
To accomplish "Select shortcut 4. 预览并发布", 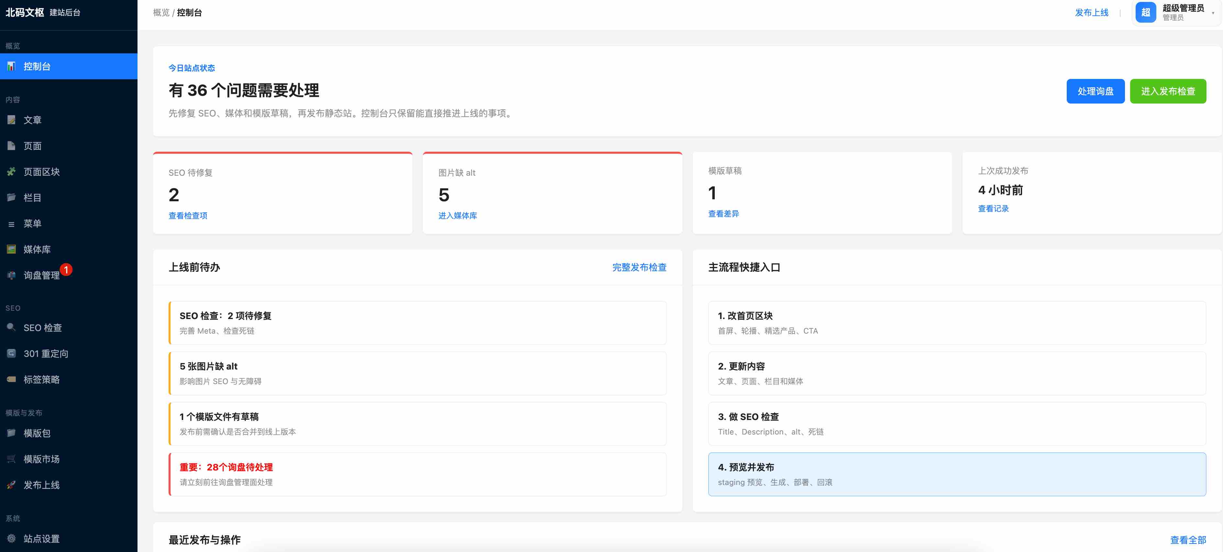I will click(957, 474).
